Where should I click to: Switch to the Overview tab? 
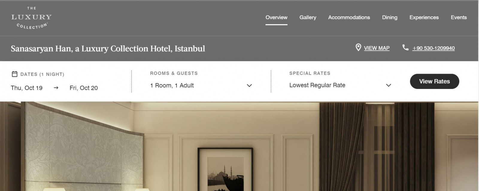(x=276, y=17)
